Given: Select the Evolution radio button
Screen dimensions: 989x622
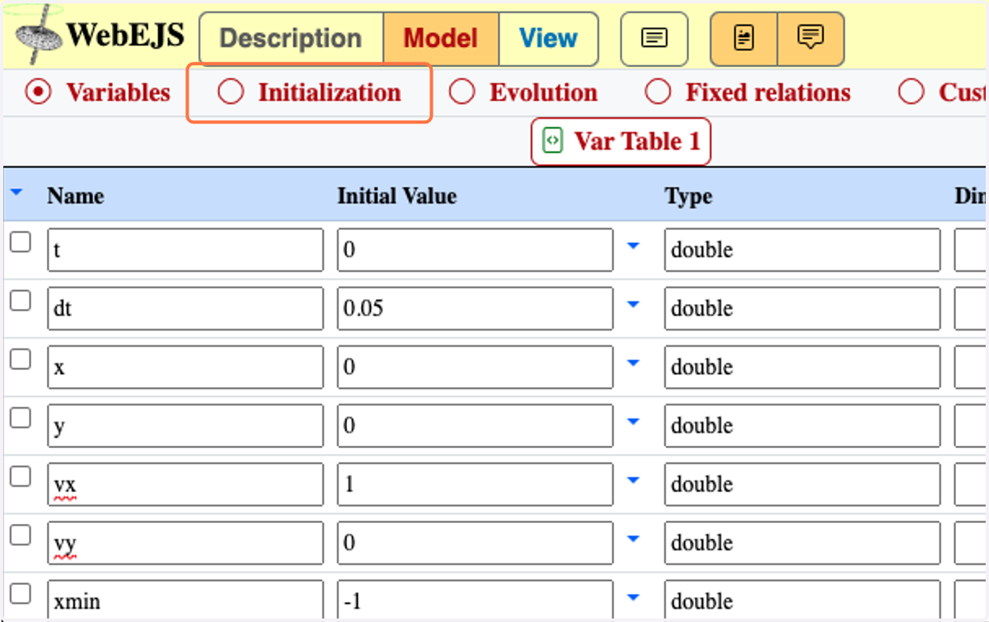Looking at the screenshot, I should tap(462, 92).
